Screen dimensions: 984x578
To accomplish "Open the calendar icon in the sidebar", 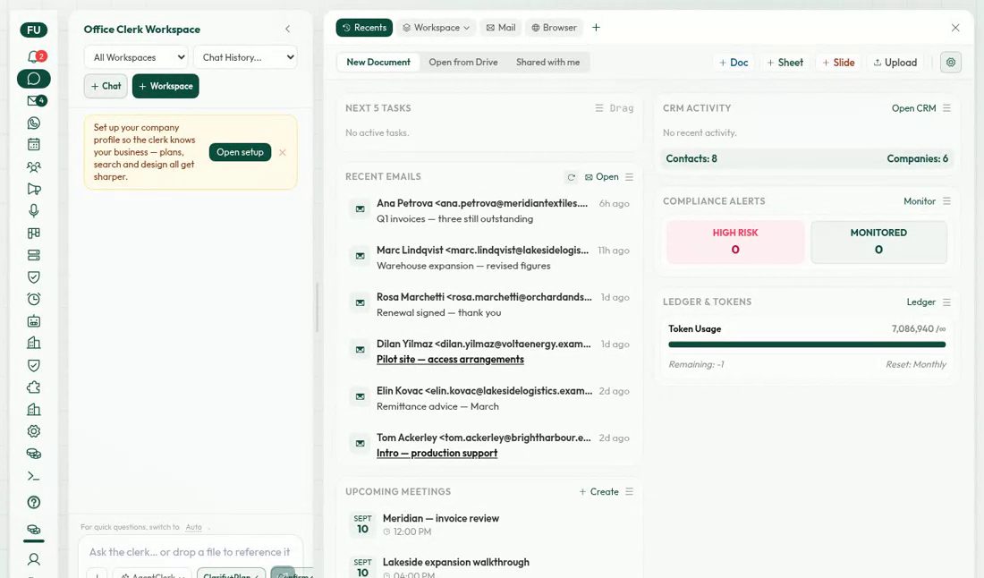I will pyautogui.click(x=34, y=144).
